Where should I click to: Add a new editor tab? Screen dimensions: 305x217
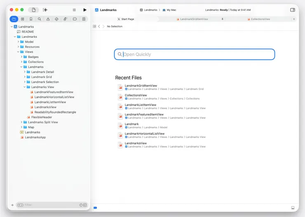pyautogui.click(x=294, y=19)
